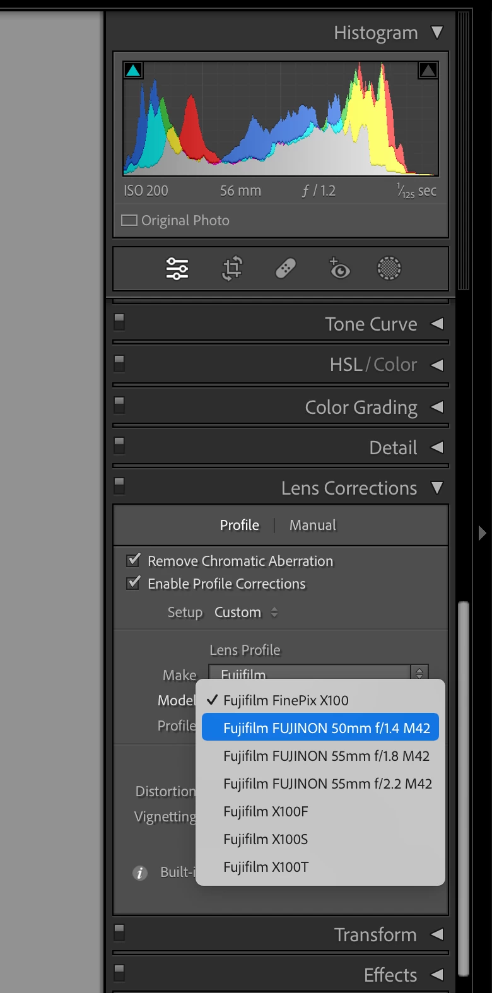Uncheck Remove Chromatic Aberration
492x993 pixels.
[x=134, y=560]
